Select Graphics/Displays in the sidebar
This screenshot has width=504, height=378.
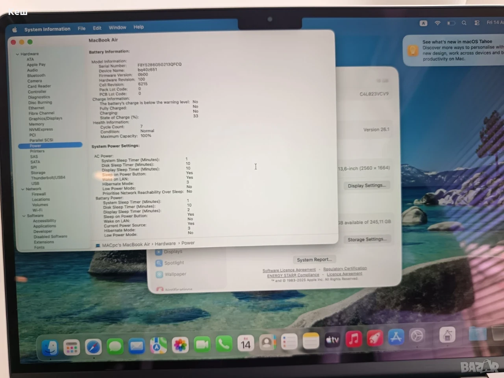(x=46, y=119)
